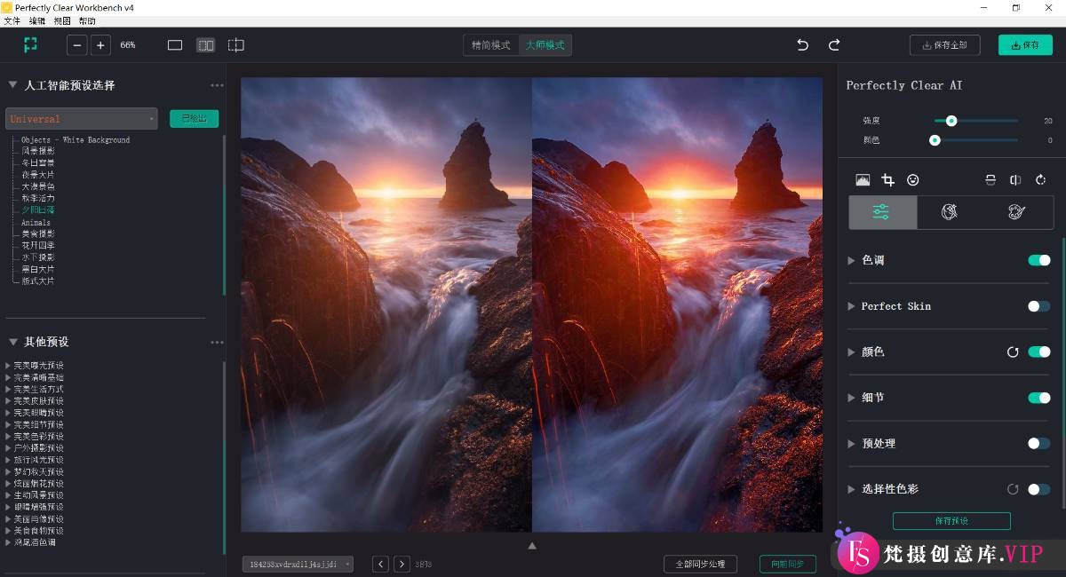Expand the 细节 section
This screenshot has width=1066, height=577.
(x=851, y=398)
